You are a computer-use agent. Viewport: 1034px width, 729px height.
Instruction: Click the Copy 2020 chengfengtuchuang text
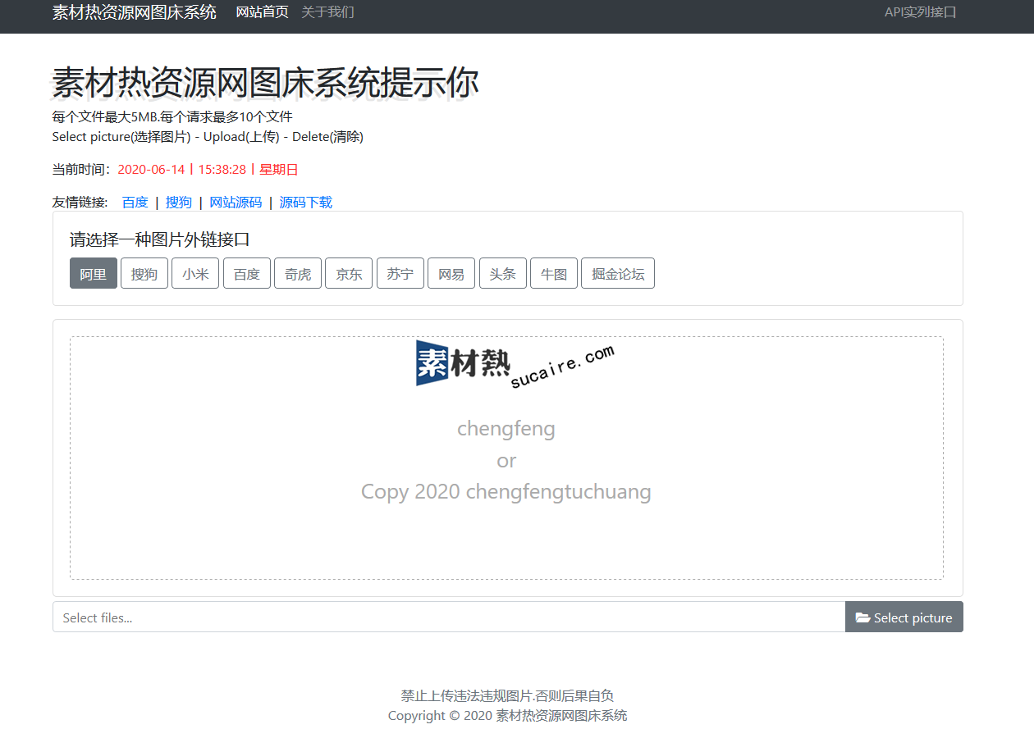[506, 492]
